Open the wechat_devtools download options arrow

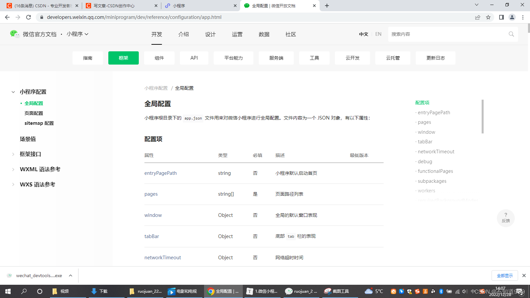click(71, 275)
